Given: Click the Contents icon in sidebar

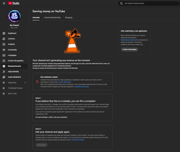Looking at the screenshot, I should [x=4, y=39].
